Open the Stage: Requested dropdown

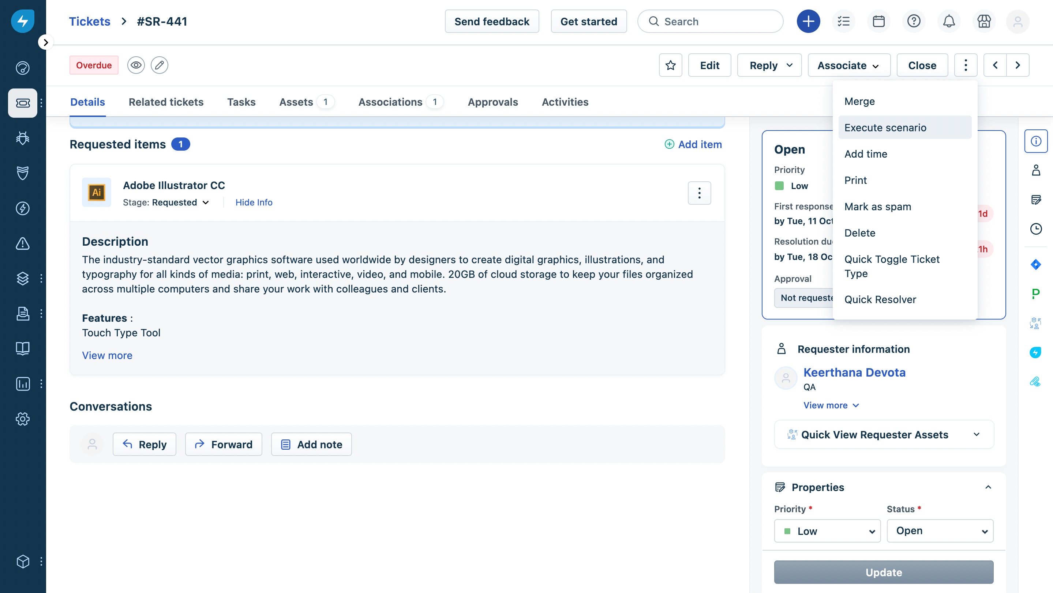point(180,203)
